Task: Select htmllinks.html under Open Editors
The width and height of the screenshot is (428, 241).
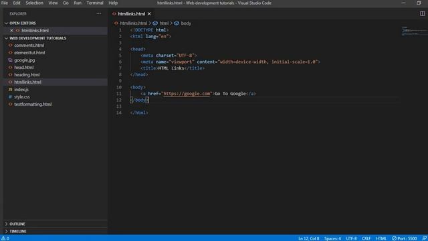Action: pyautogui.click(x=35, y=31)
